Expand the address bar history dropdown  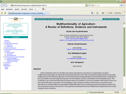click(x=86, y=6)
